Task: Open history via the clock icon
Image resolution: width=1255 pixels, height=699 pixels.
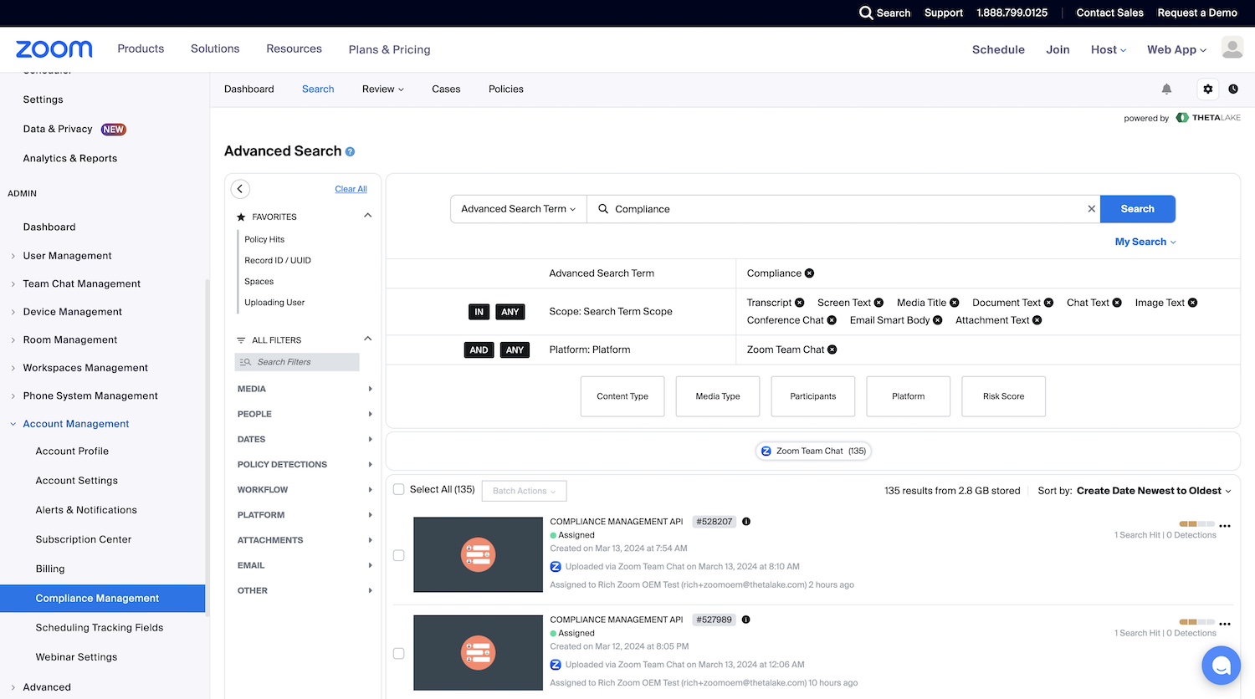Action: 1233,89
